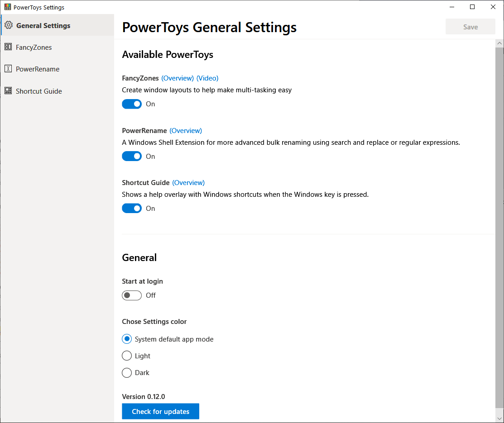
Task: Click the PowerRename Overview link
Action: 186,130
